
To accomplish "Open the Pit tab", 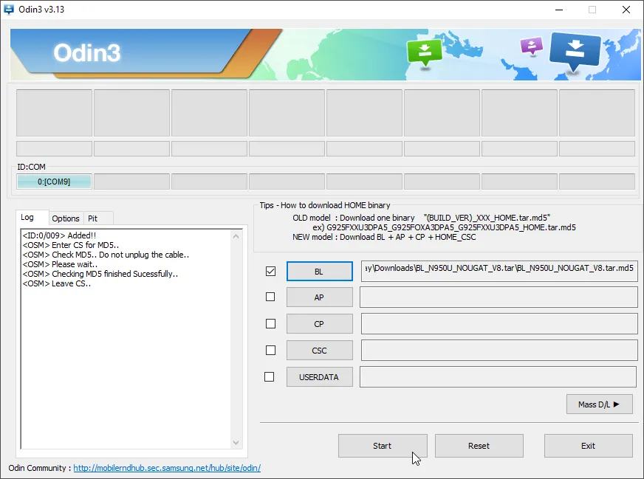I will tap(97, 218).
